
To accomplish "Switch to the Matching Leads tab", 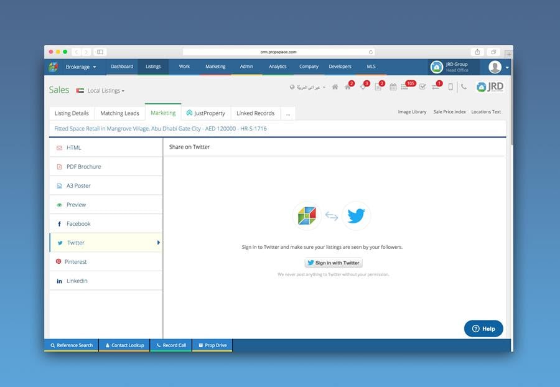I will (119, 113).
